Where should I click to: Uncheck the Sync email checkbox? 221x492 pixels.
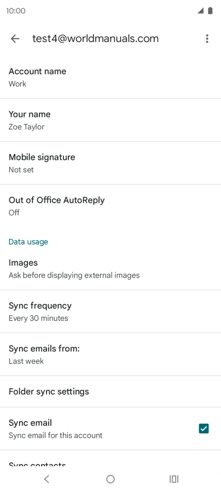point(203,428)
